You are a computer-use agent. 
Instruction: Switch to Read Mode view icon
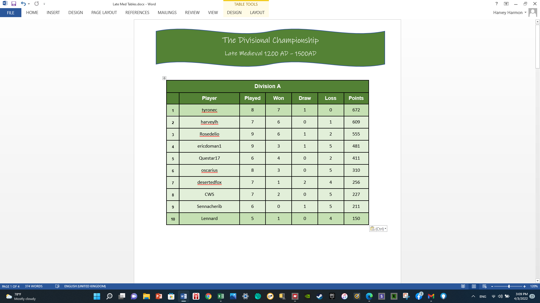[463, 286]
